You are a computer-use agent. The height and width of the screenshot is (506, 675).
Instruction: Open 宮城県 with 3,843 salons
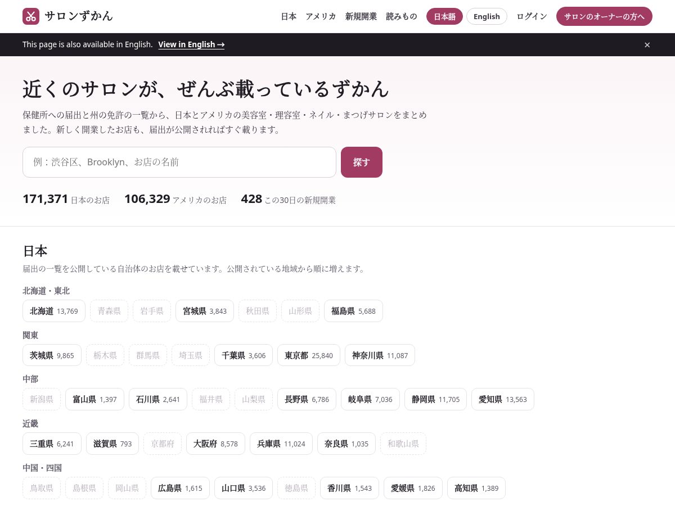click(x=205, y=311)
